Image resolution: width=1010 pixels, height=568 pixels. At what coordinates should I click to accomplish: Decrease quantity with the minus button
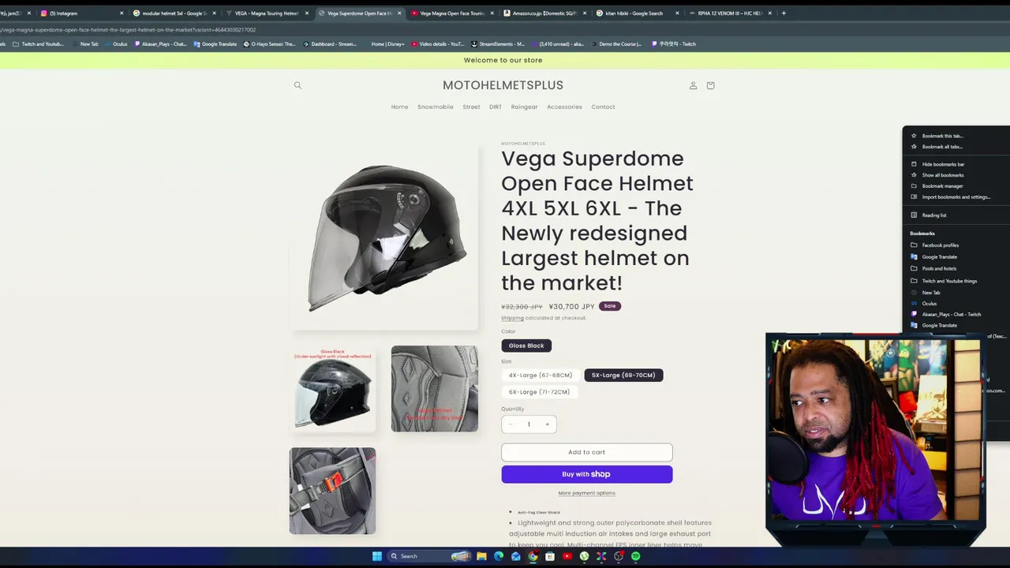click(x=511, y=424)
